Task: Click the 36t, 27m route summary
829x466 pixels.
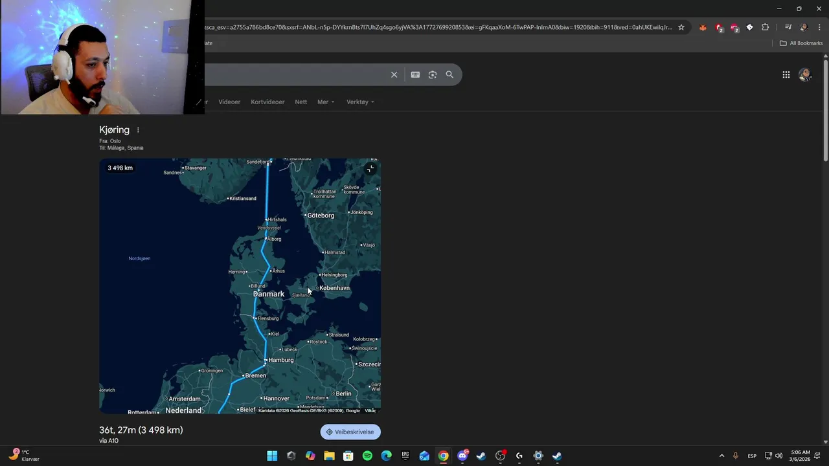Action: click(141, 430)
